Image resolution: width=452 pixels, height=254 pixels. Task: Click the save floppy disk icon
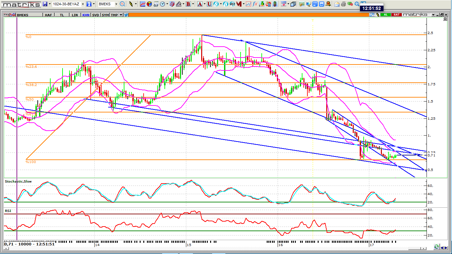pyautogui.click(x=45, y=4)
